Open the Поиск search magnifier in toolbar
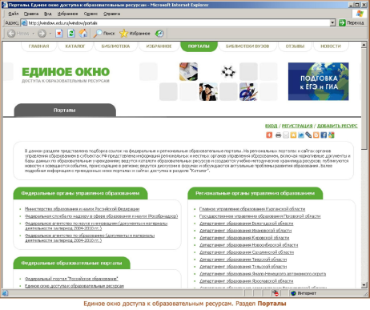 coord(104,34)
